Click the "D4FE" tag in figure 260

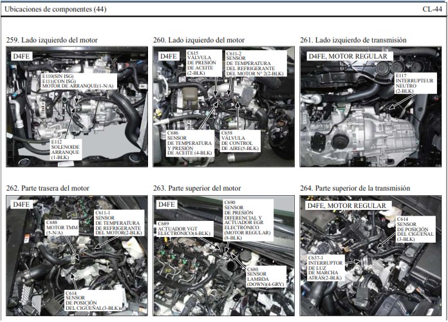168,56
